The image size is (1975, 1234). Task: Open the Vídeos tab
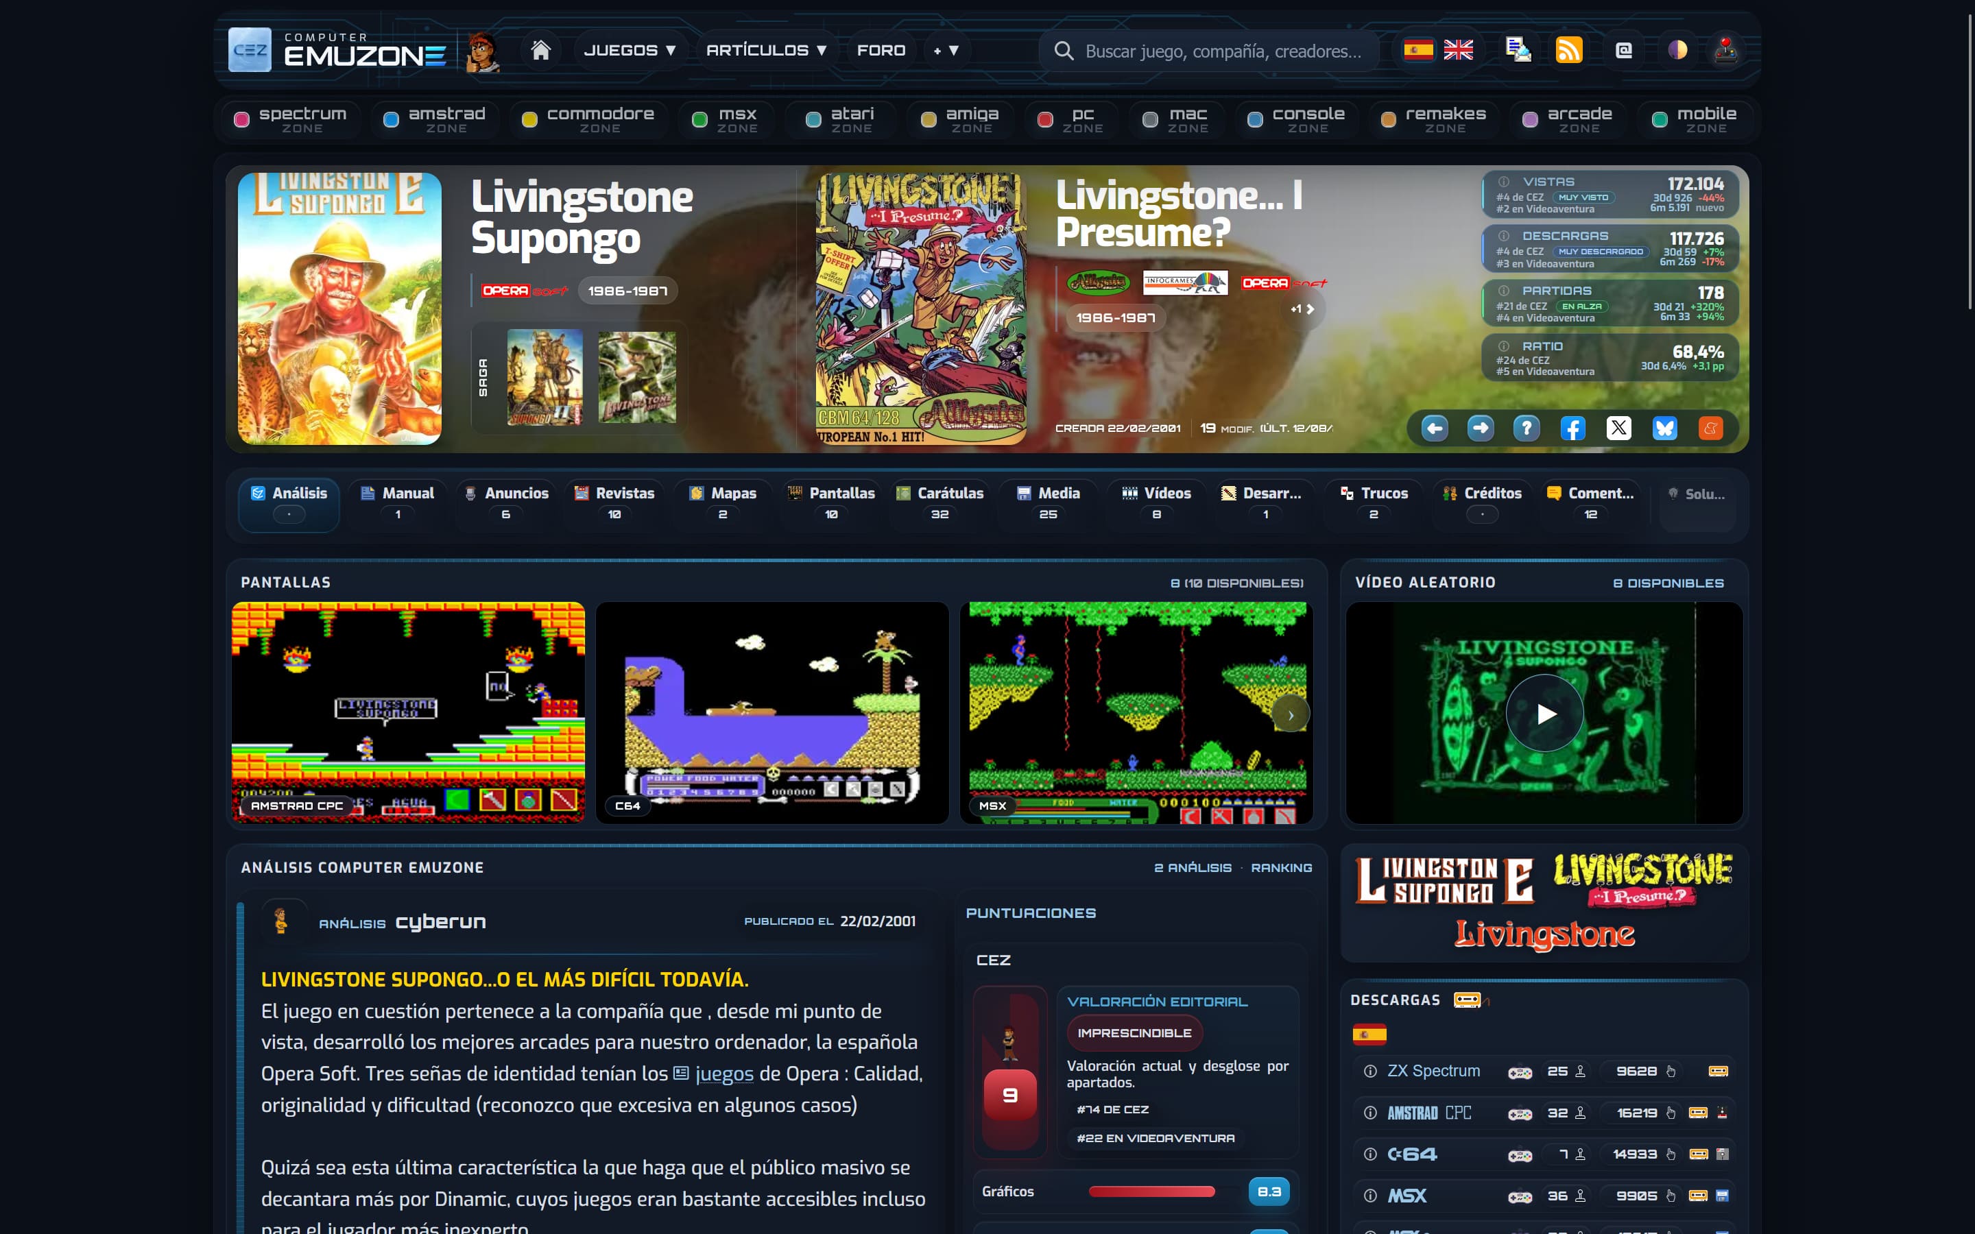(1156, 505)
